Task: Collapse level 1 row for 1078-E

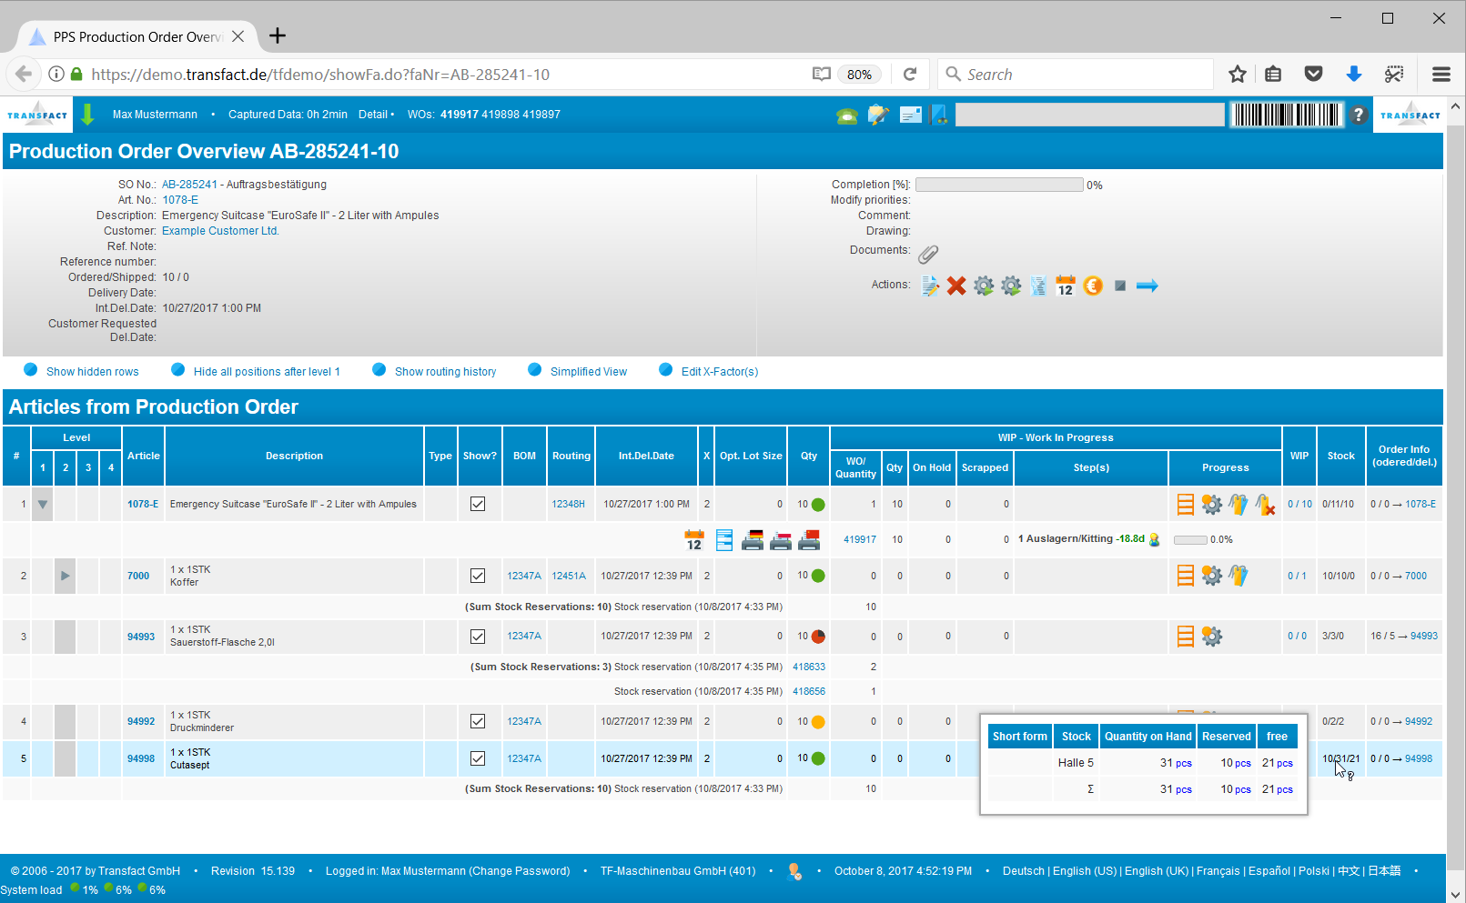Action: (43, 504)
